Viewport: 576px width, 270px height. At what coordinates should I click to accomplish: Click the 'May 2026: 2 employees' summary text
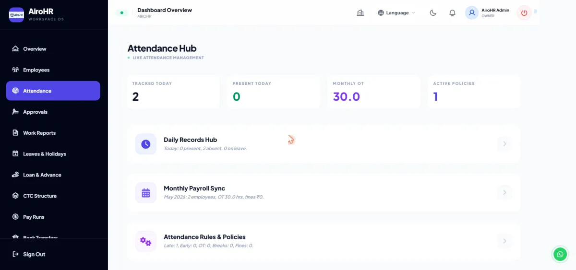coord(214,197)
